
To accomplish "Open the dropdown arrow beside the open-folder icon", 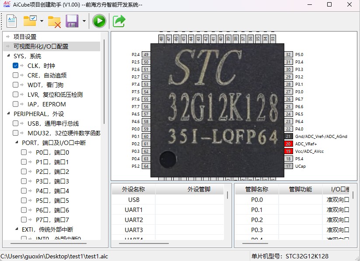I will tap(42, 21).
